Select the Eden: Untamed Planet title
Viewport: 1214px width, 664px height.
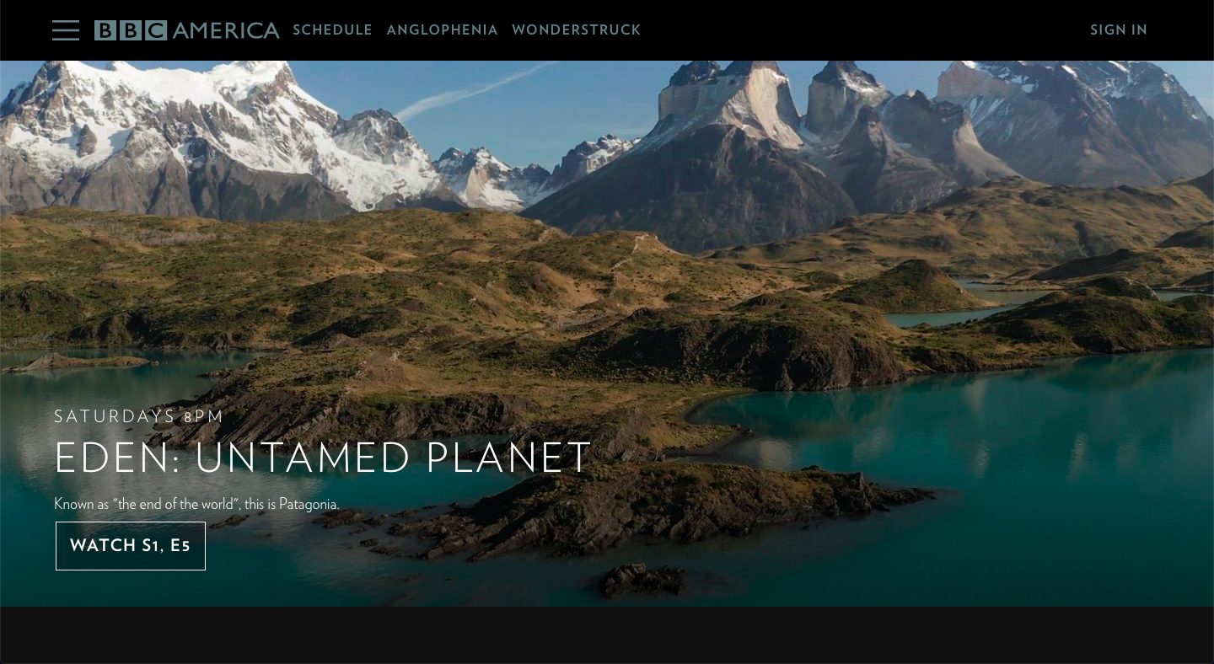click(323, 458)
